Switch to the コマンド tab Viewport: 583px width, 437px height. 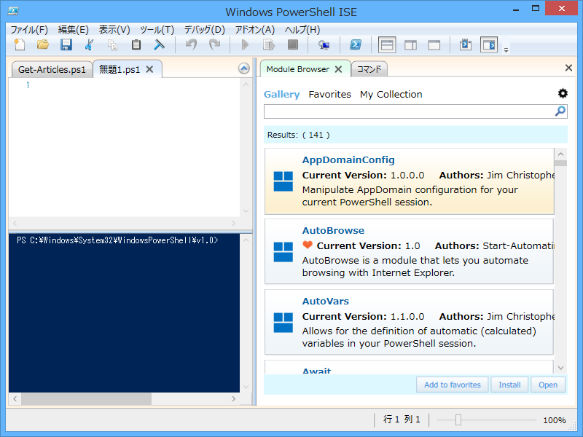tap(369, 68)
